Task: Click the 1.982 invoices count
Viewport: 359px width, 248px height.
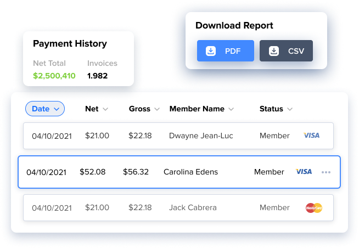Action: tap(98, 76)
